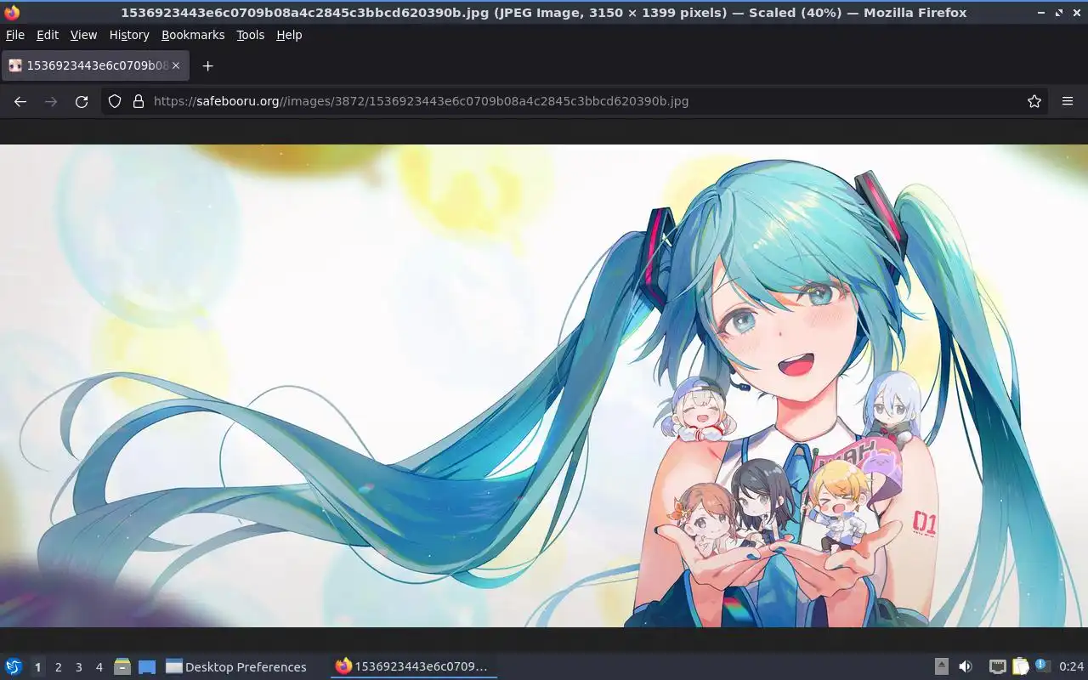Viewport: 1088px width, 680px height.
Task: Open the taskbar start menu icon
Action: (x=14, y=666)
